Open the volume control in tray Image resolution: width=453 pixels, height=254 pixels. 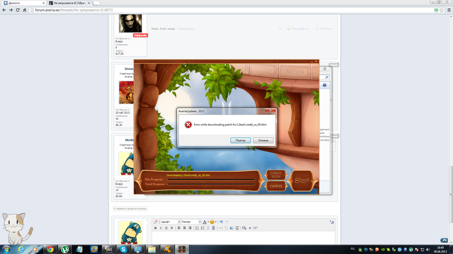tap(428, 249)
